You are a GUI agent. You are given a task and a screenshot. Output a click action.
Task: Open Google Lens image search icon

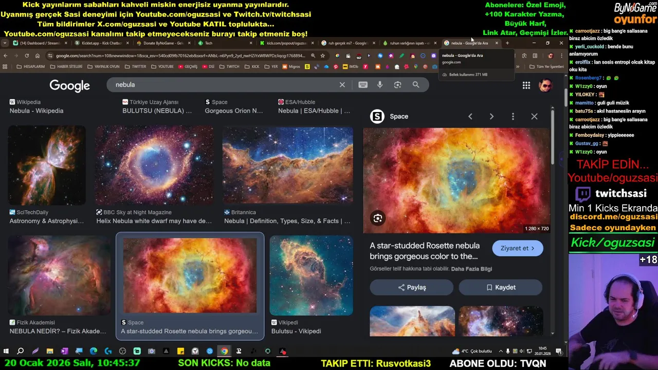click(397, 85)
